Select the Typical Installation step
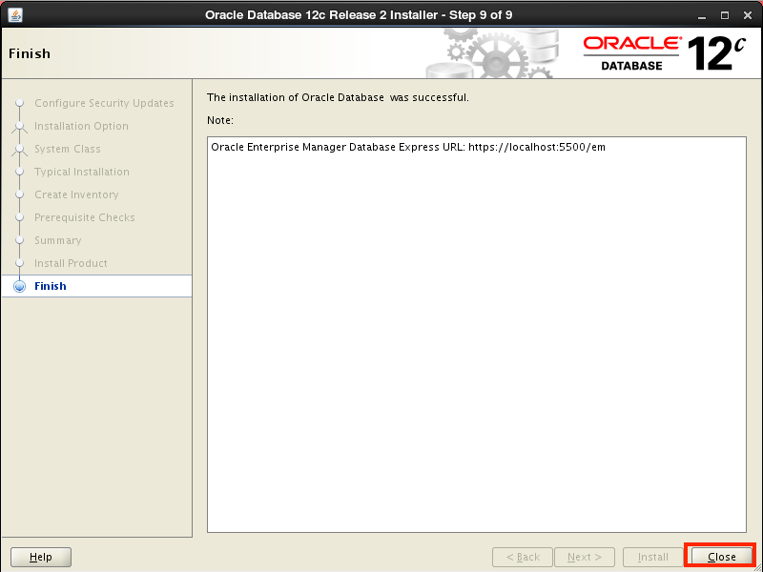The image size is (763, 572). 82,172
